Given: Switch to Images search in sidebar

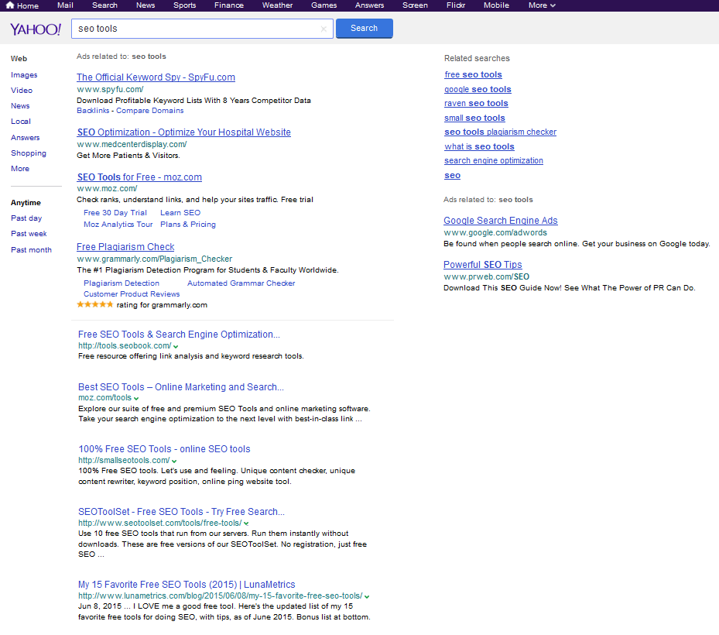Looking at the screenshot, I should pyautogui.click(x=24, y=75).
